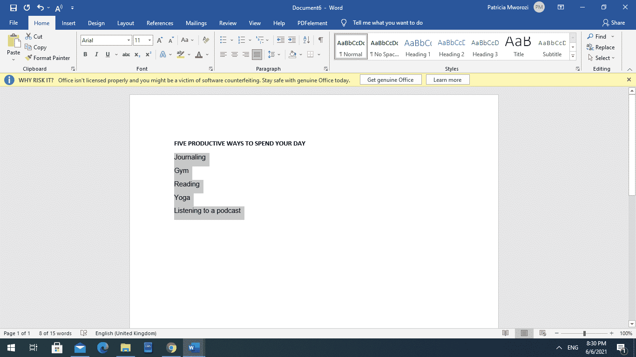Viewport: 636px width, 357px height.
Task: Open the font color picker
Action: [206, 54]
